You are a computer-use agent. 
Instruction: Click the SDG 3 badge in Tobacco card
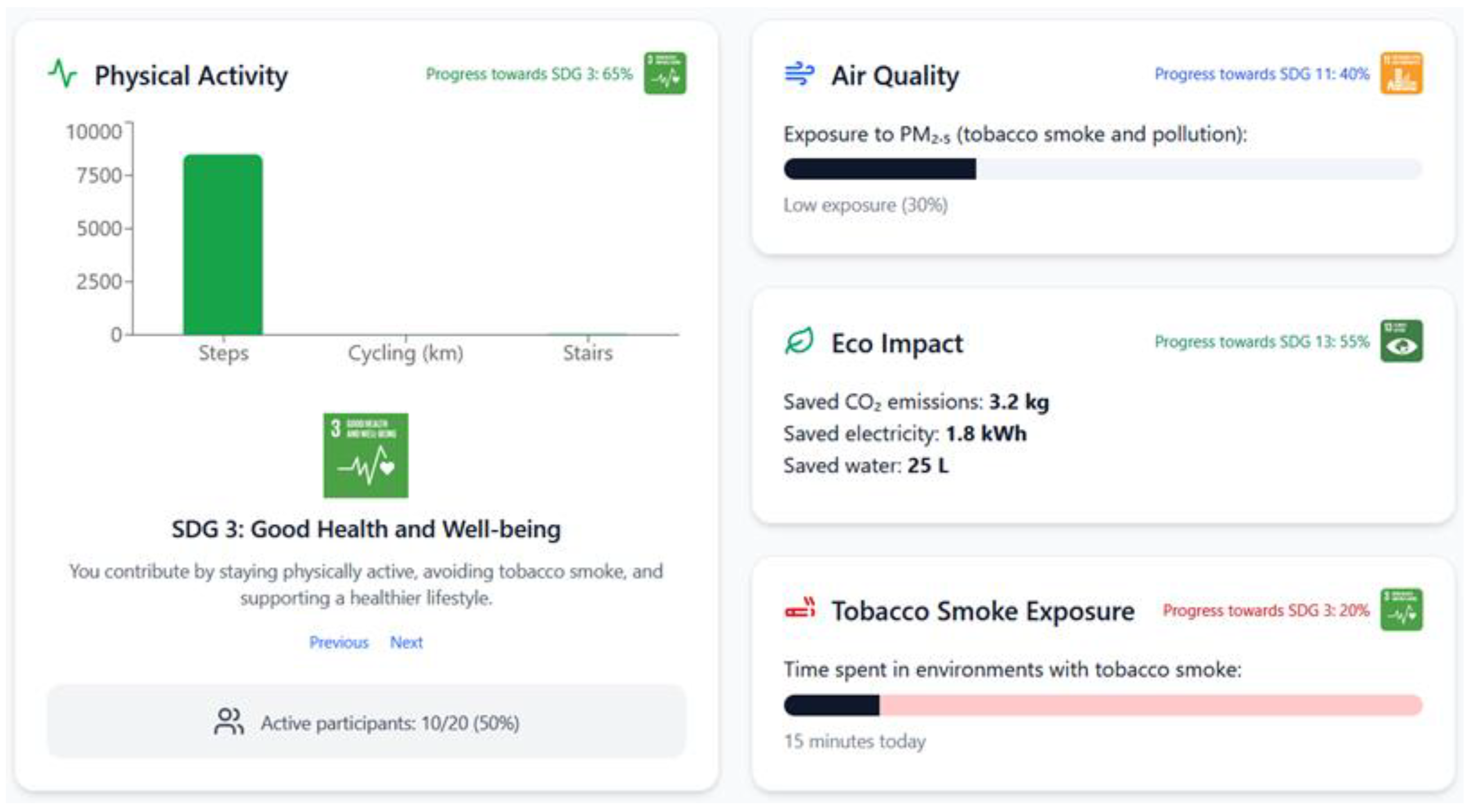[1401, 610]
